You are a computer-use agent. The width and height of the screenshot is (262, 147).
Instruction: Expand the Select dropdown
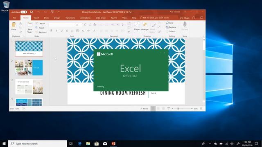point(171,31)
